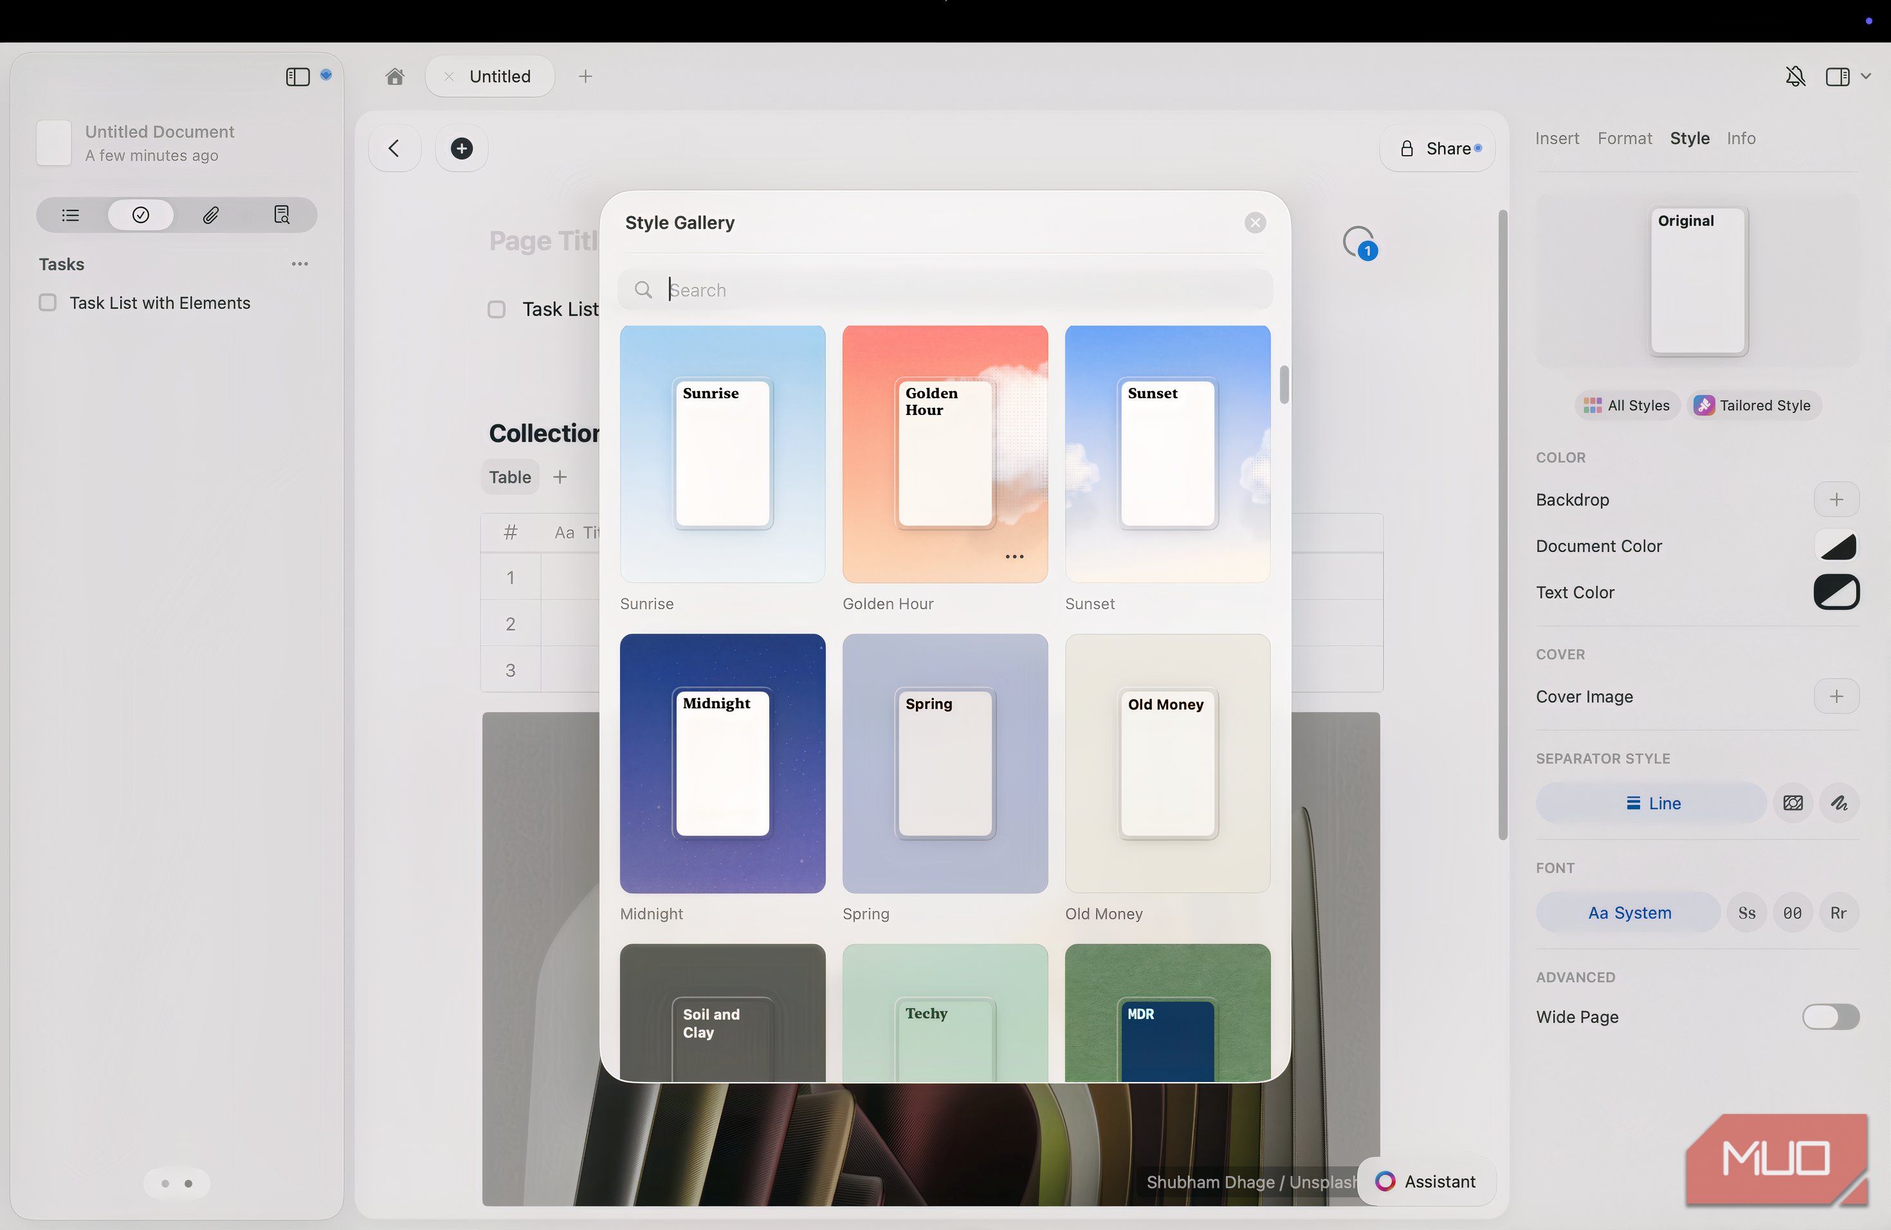Screen dimensions: 1891x1230
Task: Choose the Old Money style thumbnail
Action: pos(1167,763)
